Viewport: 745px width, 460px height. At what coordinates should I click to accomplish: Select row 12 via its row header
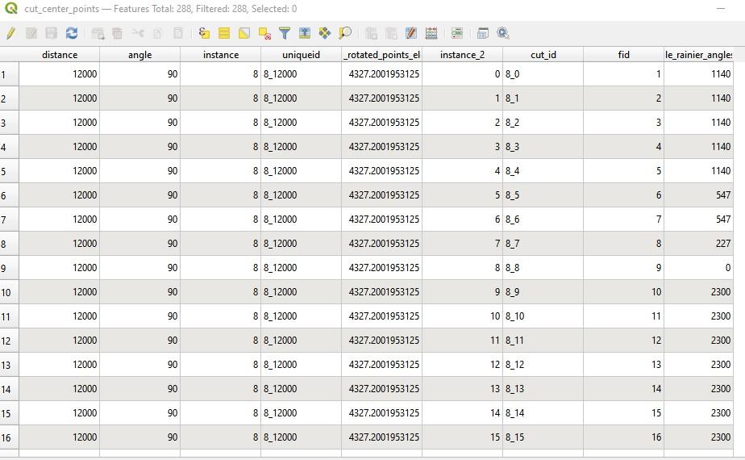pos(10,340)
